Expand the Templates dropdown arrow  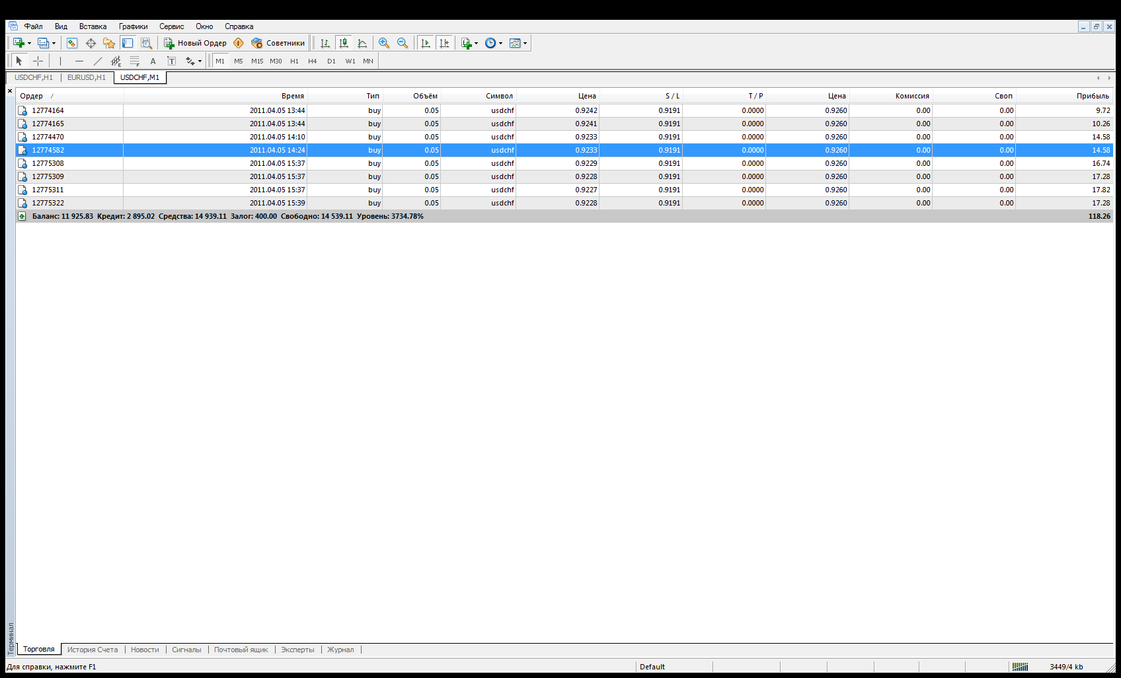(525, 43)
